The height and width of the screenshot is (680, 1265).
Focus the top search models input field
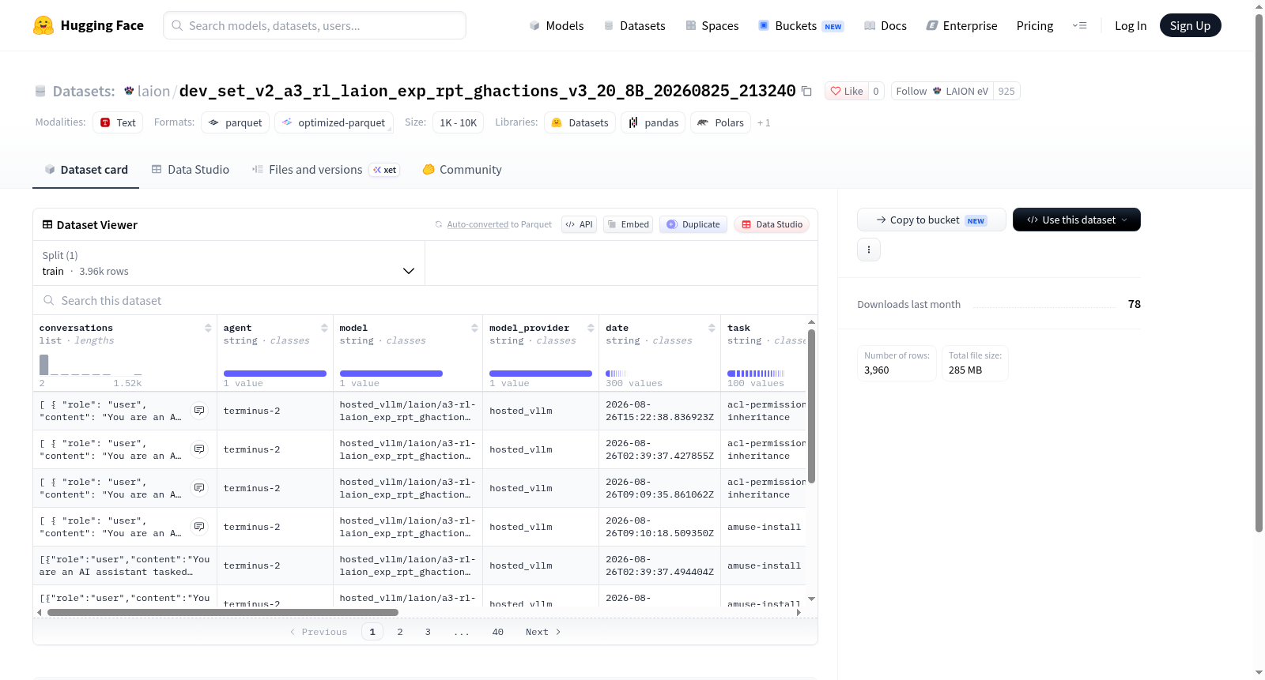click(x=315, y=25)
